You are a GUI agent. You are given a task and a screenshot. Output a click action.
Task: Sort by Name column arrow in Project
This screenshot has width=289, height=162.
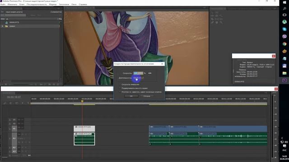[x=7, y=19]
